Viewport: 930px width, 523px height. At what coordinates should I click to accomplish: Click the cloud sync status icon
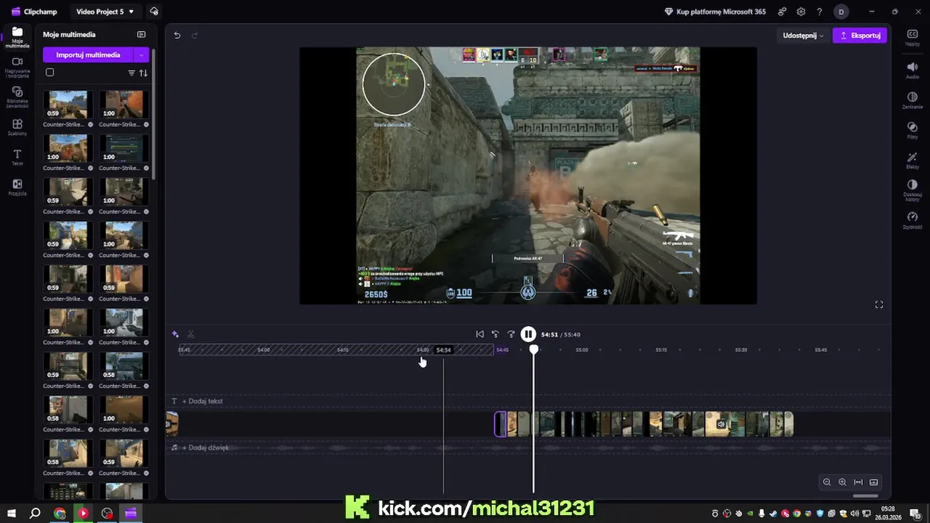pyautogui.click(x=153, y=12)
